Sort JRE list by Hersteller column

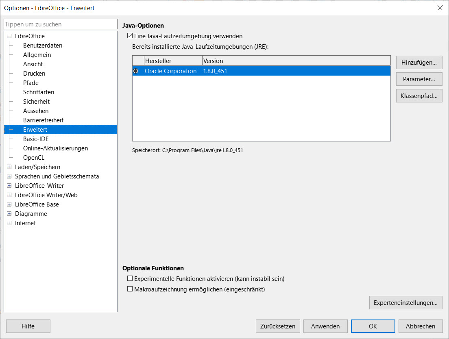pyautogui.click(x=173, y=61)
